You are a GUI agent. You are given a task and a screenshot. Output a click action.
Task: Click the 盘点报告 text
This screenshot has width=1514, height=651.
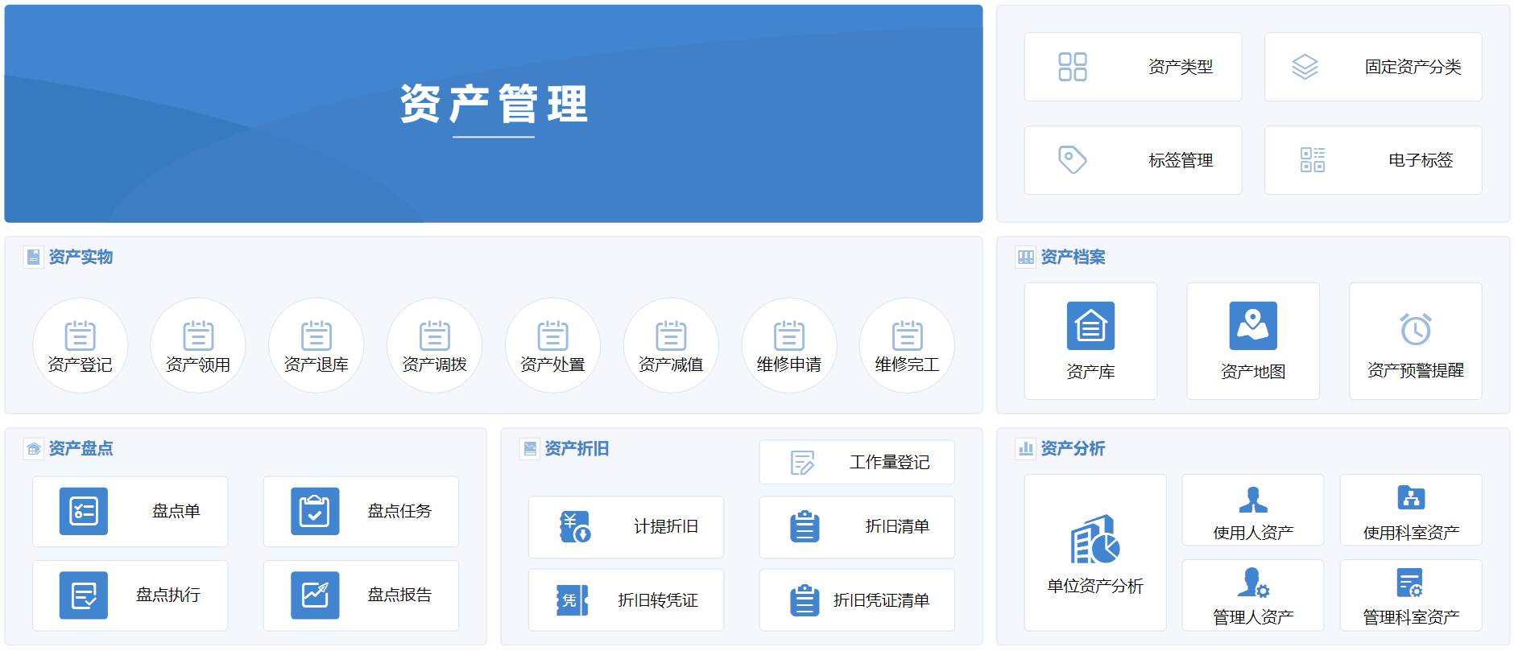pos(399,595)
